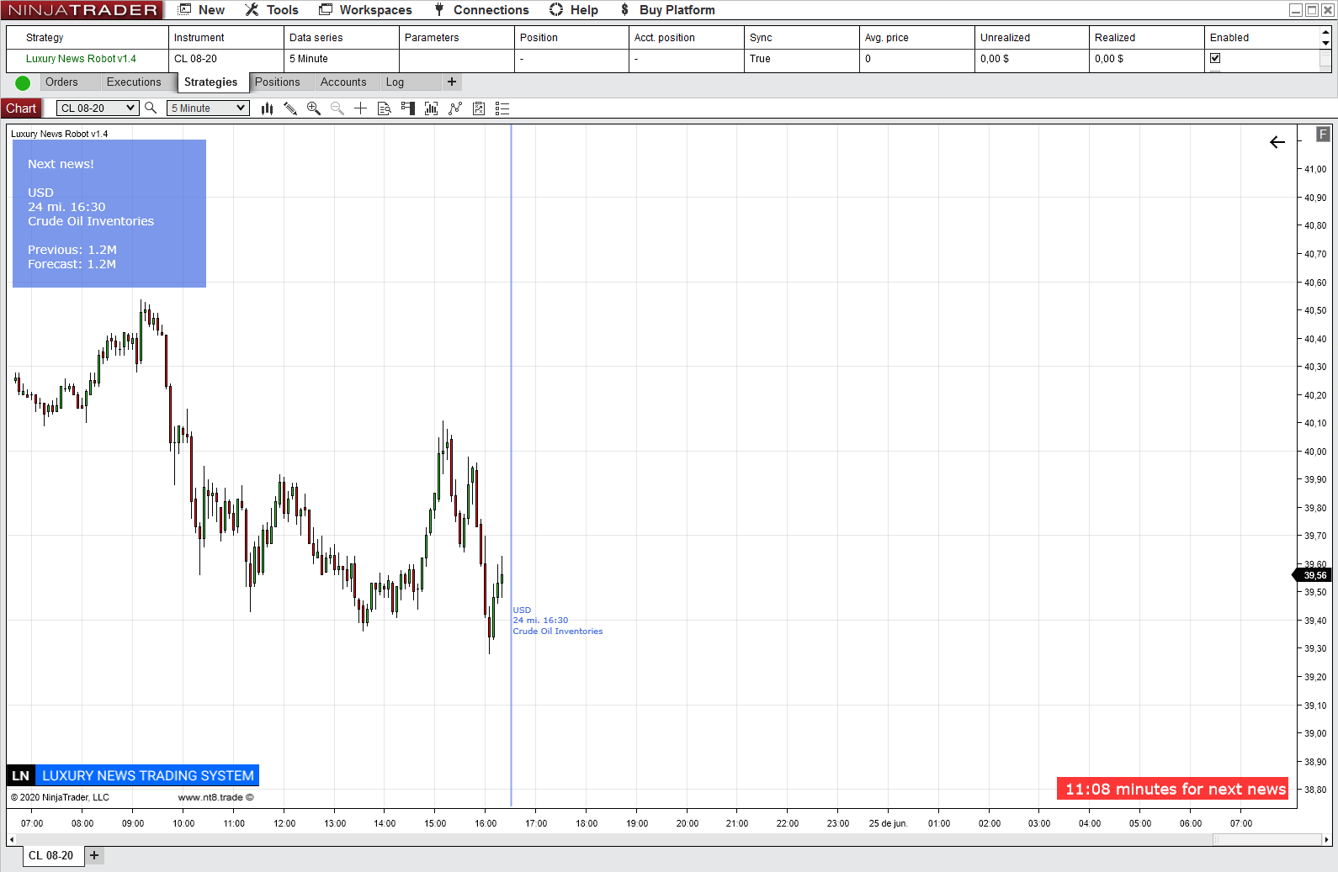Click the Enabled column header
Image resolution: width=1338 pixels, height=872 pixels.
pos(1261,38)
